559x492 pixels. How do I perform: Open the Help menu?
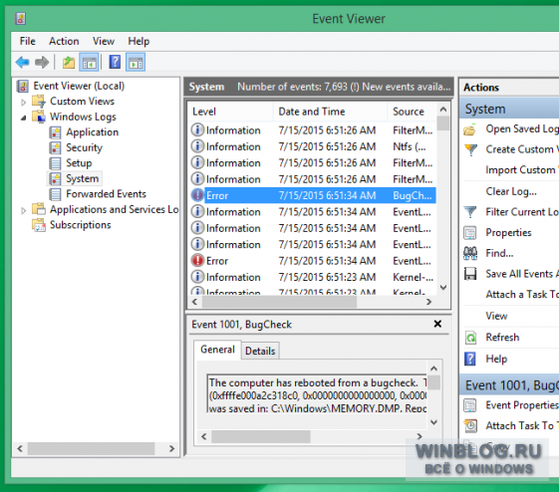tap(139, 41)
